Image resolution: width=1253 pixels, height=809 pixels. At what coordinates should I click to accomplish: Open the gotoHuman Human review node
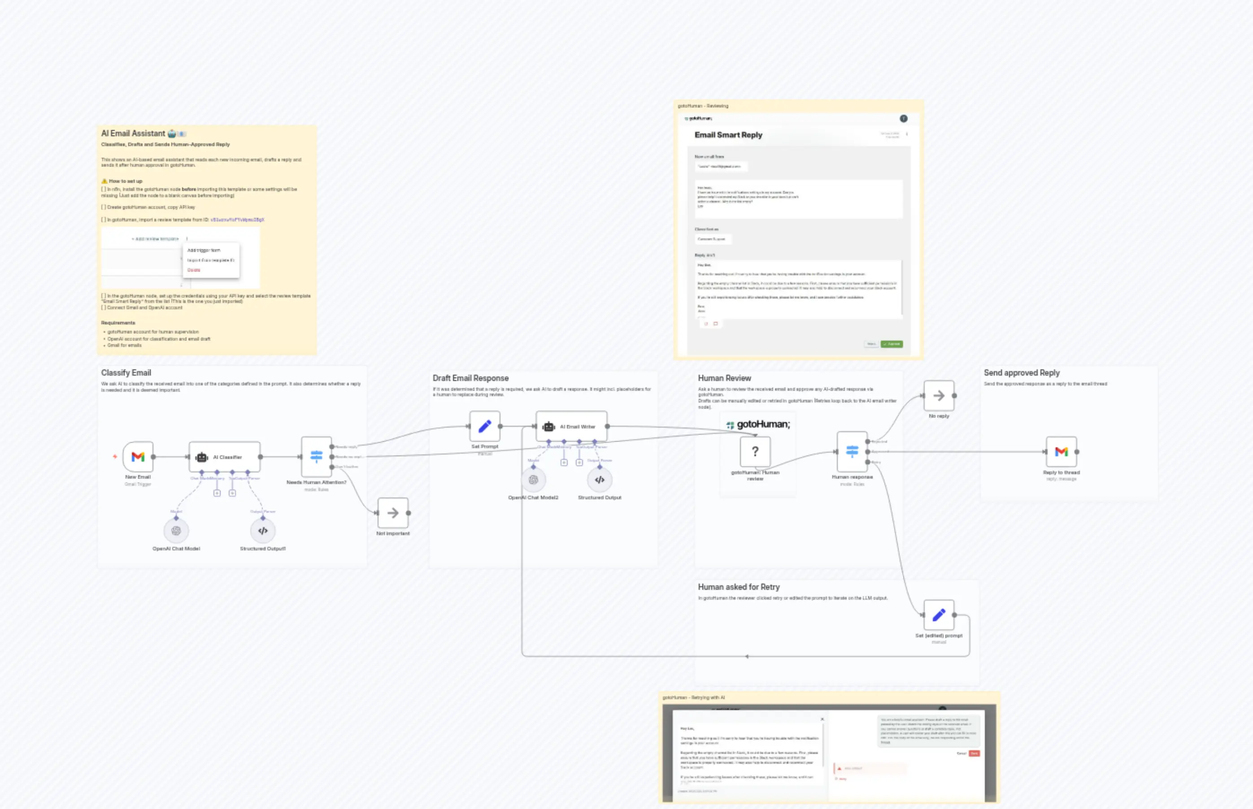click(x=755, y=452)
